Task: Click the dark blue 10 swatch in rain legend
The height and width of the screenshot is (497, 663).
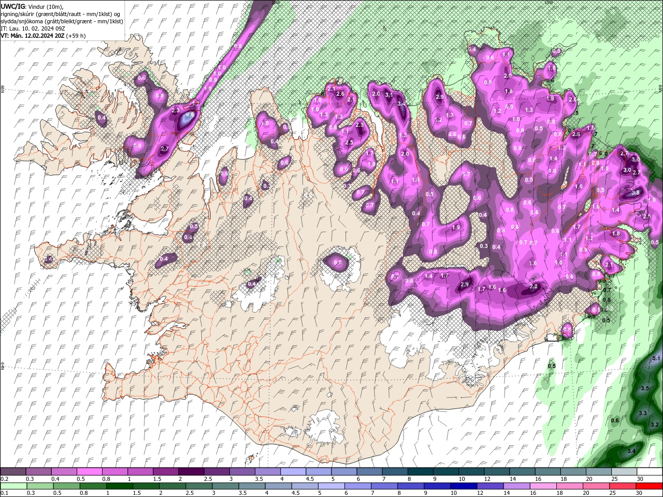Action: coord(464,486)
